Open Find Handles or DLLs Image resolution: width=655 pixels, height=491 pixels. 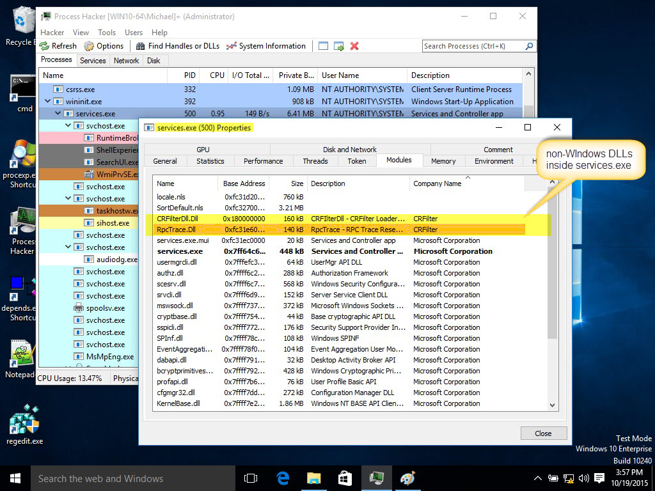pos(178,46)
